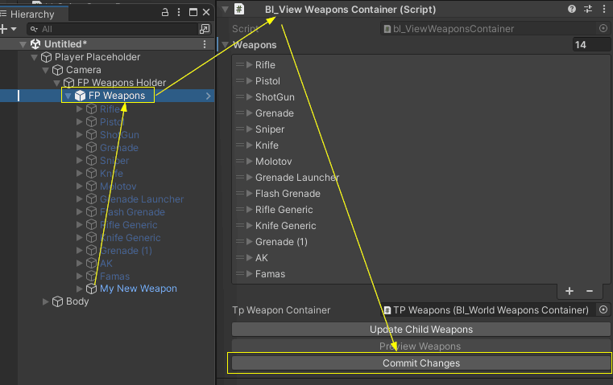
Task: Open the script component three-dot menu
Action: [603, 9]
